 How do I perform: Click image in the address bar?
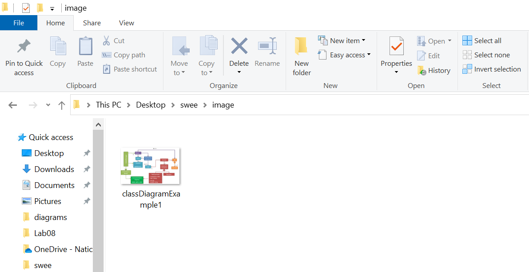223,105
